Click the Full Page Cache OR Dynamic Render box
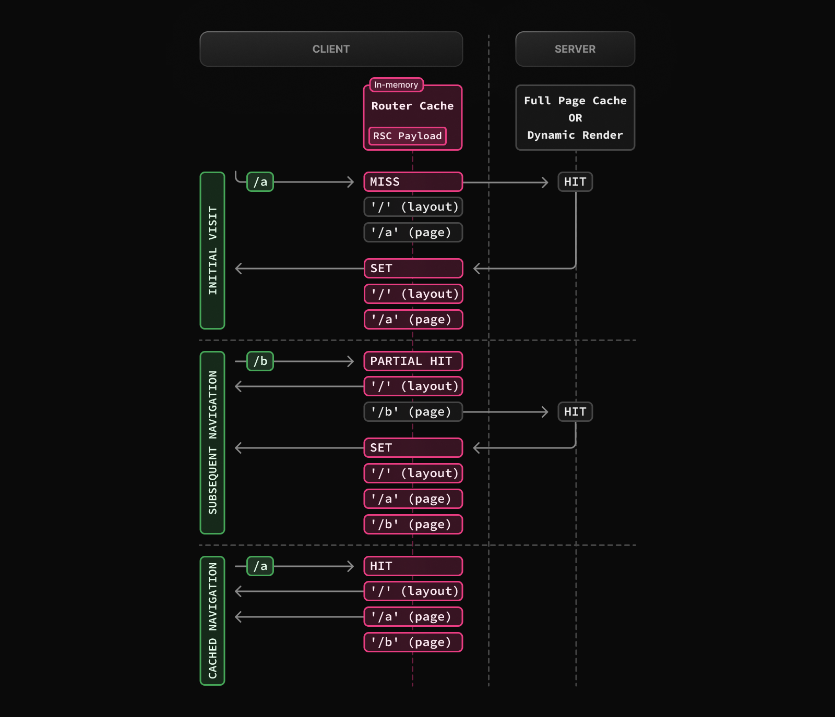Screen dimensions: 835x717 pos(575,117)
